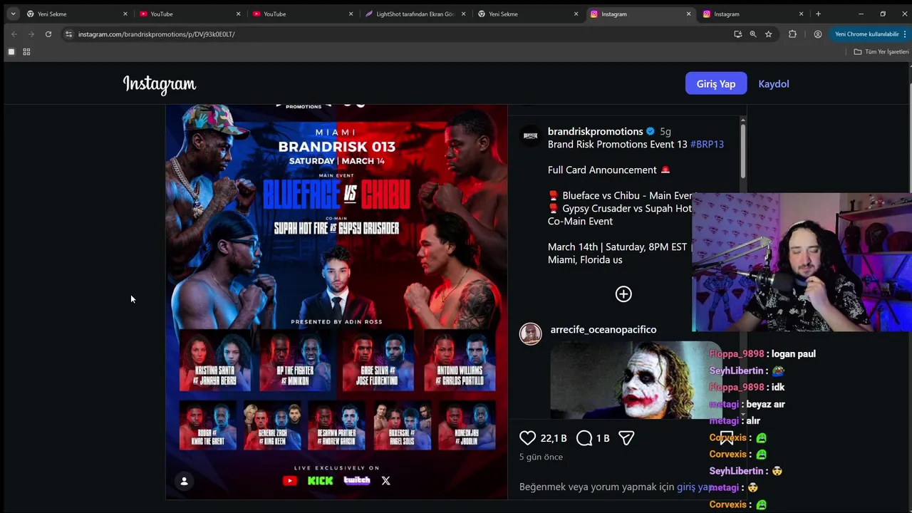Reload the page in Chrome

48,34
